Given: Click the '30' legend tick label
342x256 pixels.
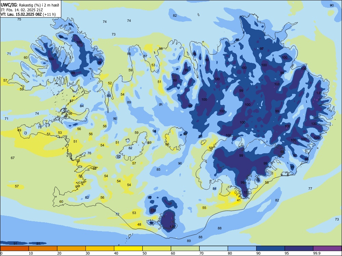Looking at the screenshot, I should point(88,253).
